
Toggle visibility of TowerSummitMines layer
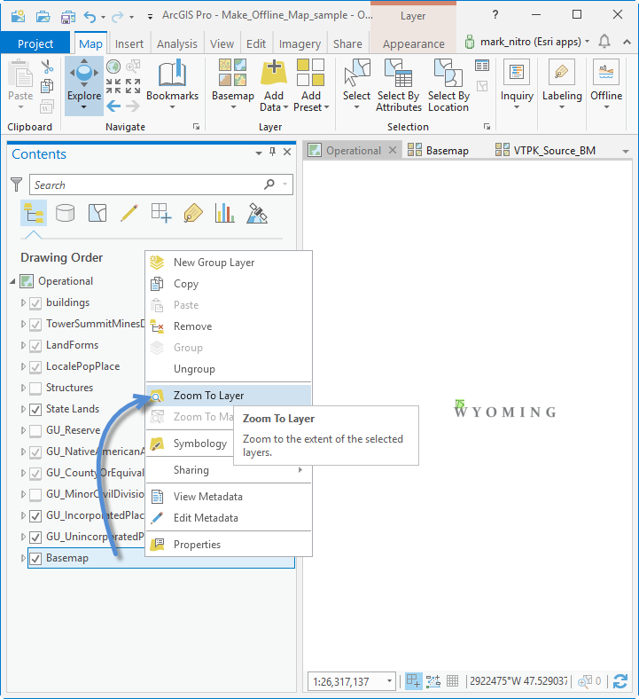(35, 325)
